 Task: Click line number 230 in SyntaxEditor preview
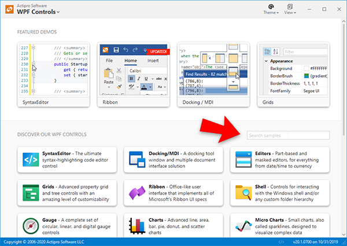[24, 64]
